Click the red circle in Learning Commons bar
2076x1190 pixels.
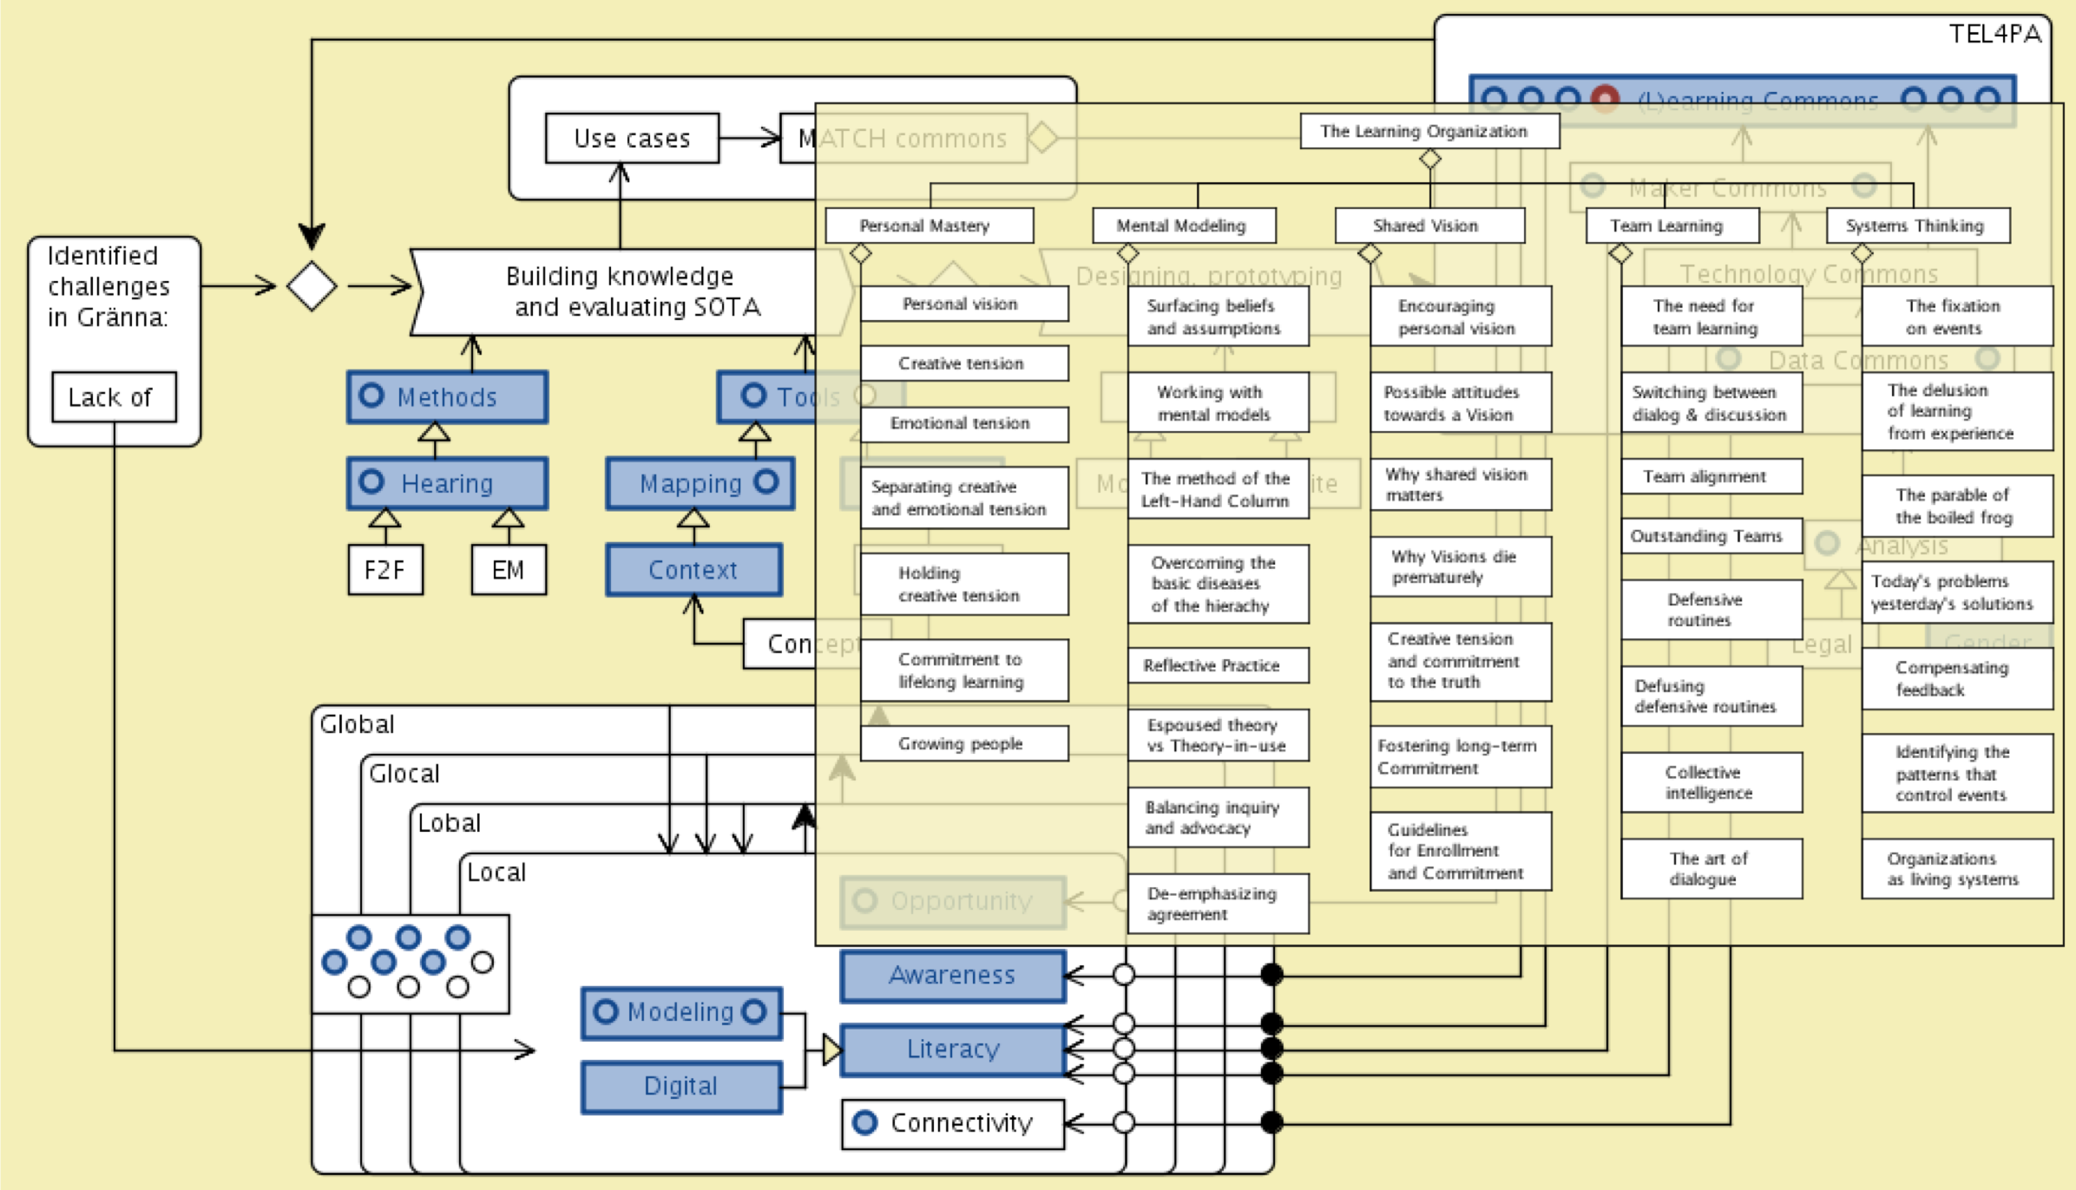point(1604,99)
